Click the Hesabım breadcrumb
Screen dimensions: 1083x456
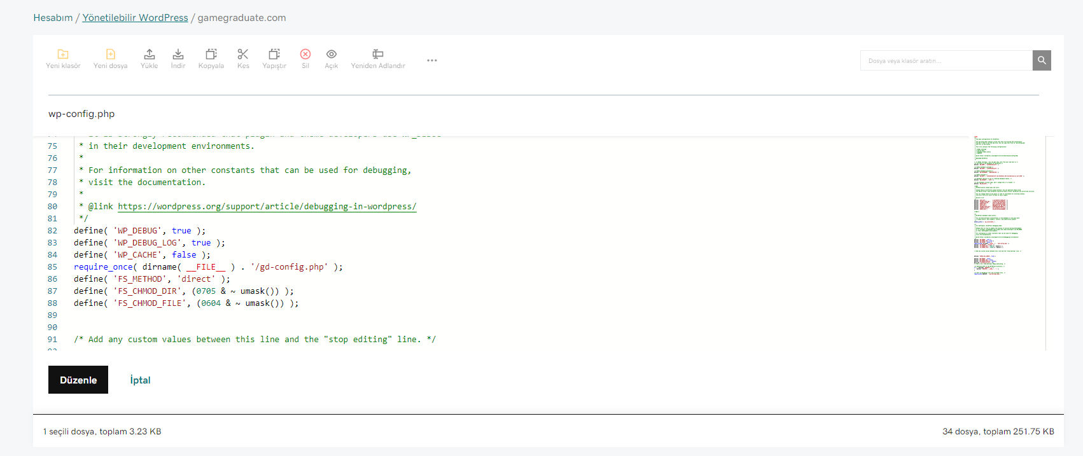tap(53, 18)
